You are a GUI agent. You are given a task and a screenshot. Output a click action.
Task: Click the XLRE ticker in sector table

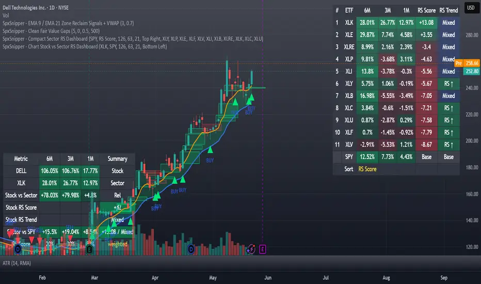tap(349, 47)
